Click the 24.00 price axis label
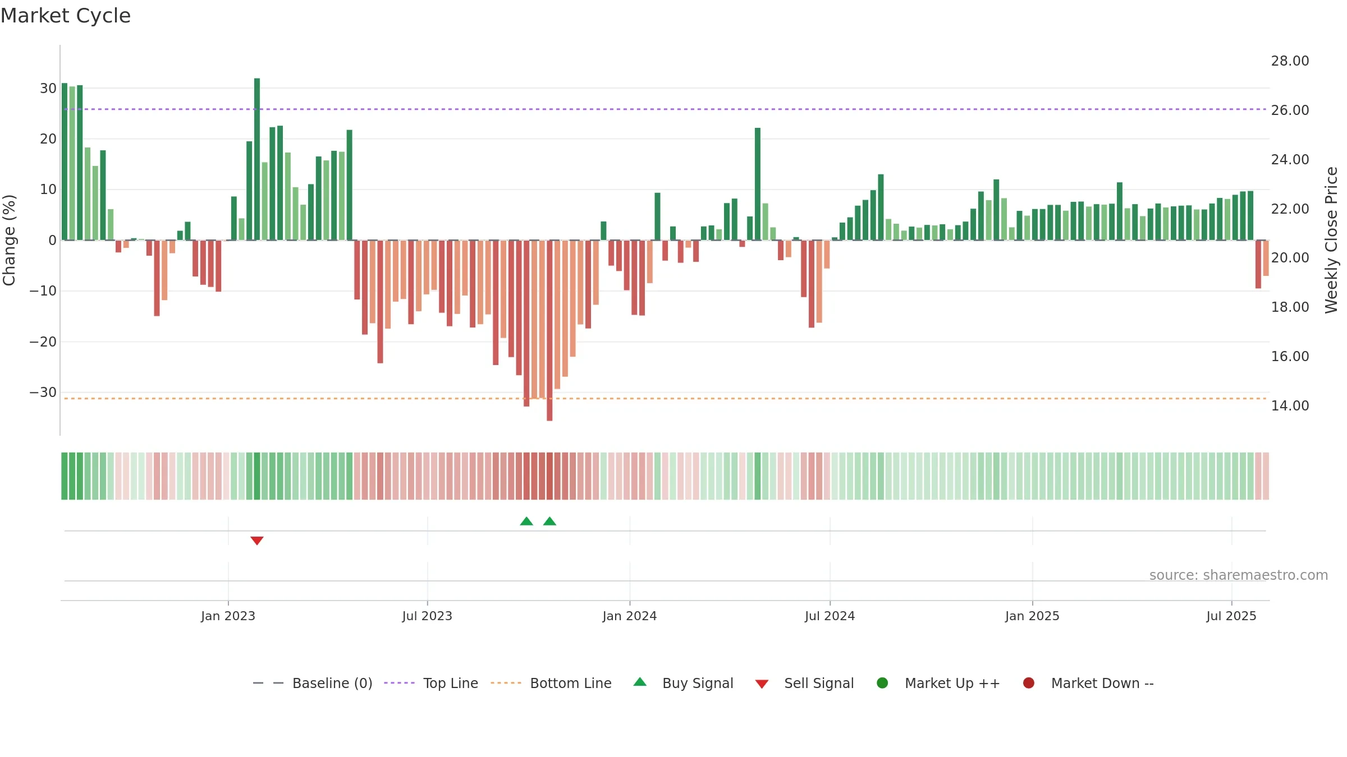Screen dimensions: 1347x757 [x=1290, y=160]
